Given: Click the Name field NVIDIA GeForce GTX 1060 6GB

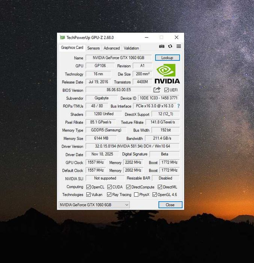Looking at the screenshot, I should [x=119, y=58].
